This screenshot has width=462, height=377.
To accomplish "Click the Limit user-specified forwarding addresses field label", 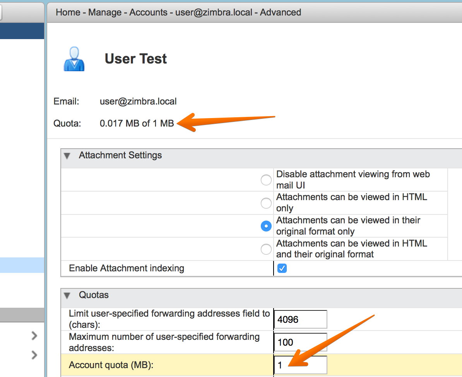I will (x=169, y=319).
